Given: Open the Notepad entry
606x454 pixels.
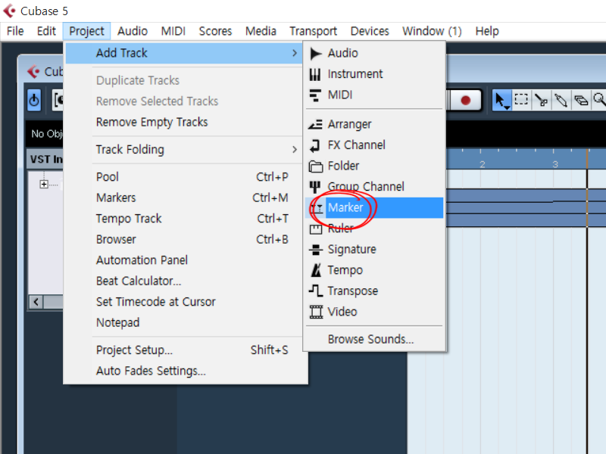Looking at the screenshot, I should tap(117, 323).
